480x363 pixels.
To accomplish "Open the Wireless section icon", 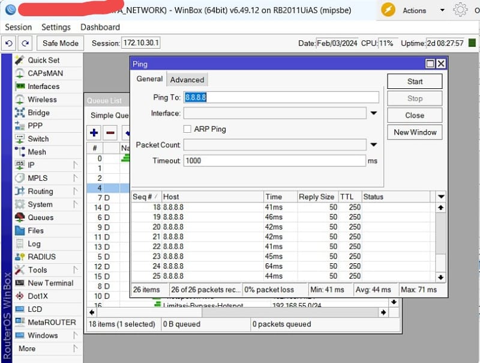I will tap(20, 99).
